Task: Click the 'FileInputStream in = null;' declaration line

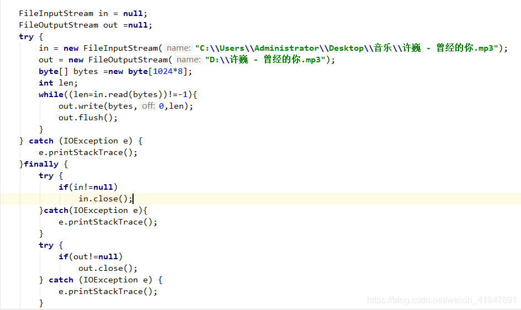Action: (x=83, y=14)
